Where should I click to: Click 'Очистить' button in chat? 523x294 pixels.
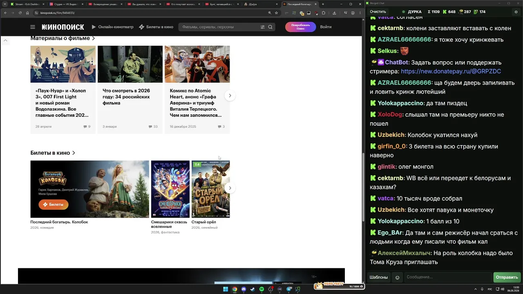tap(378, 12)
